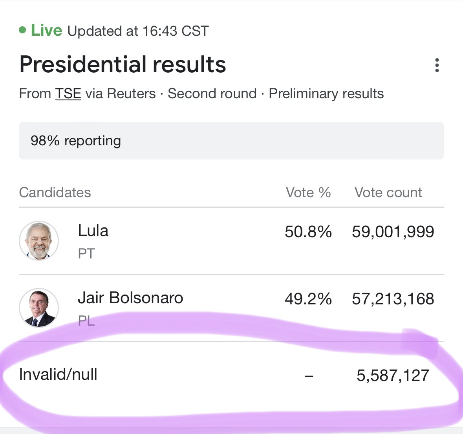
Task: Click the Vote % column header
Action: 308,192
